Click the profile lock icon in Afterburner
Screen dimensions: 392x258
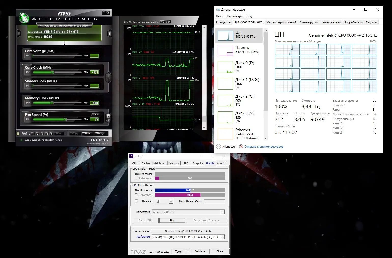[x=18, y=133]
